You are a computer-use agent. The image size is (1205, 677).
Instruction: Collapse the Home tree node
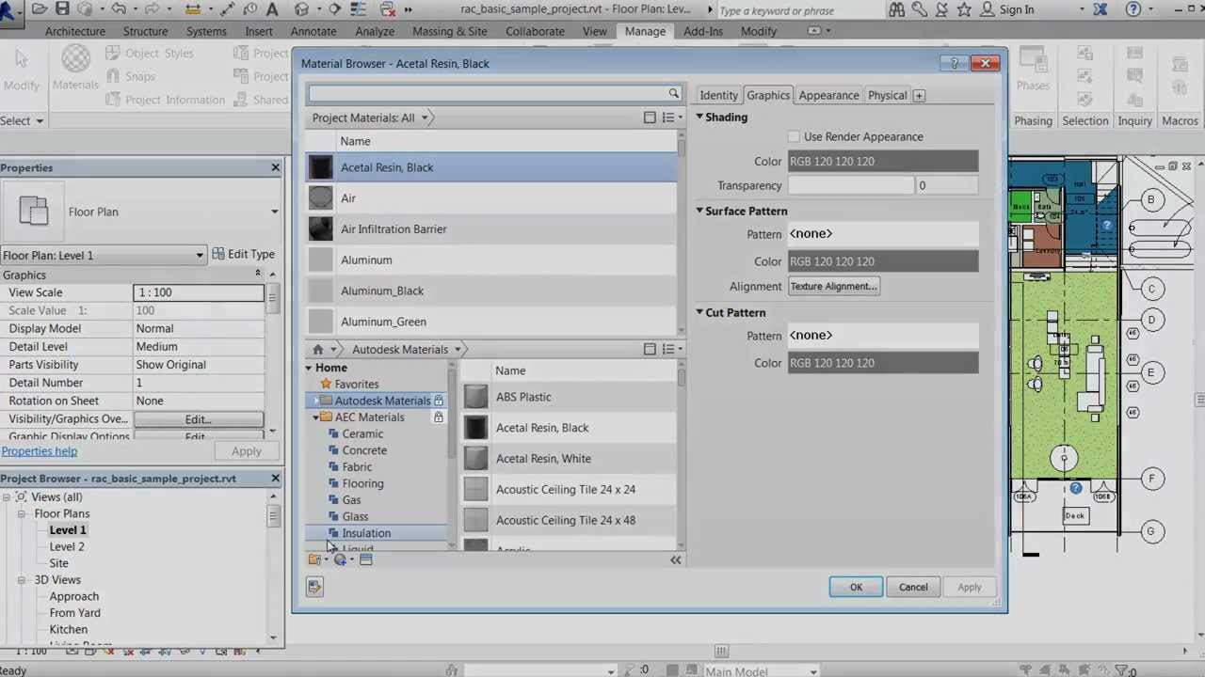[x=308, y=369]
